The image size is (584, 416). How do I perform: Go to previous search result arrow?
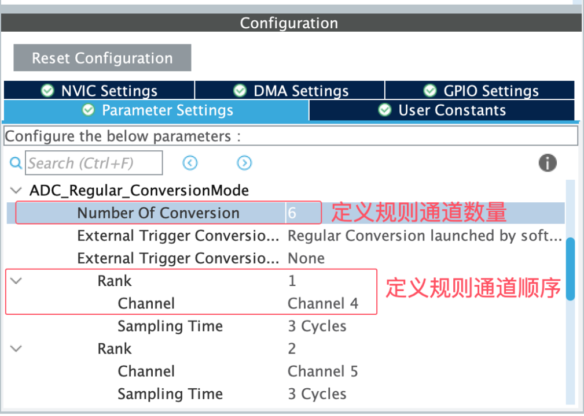(x=190, y=164)
